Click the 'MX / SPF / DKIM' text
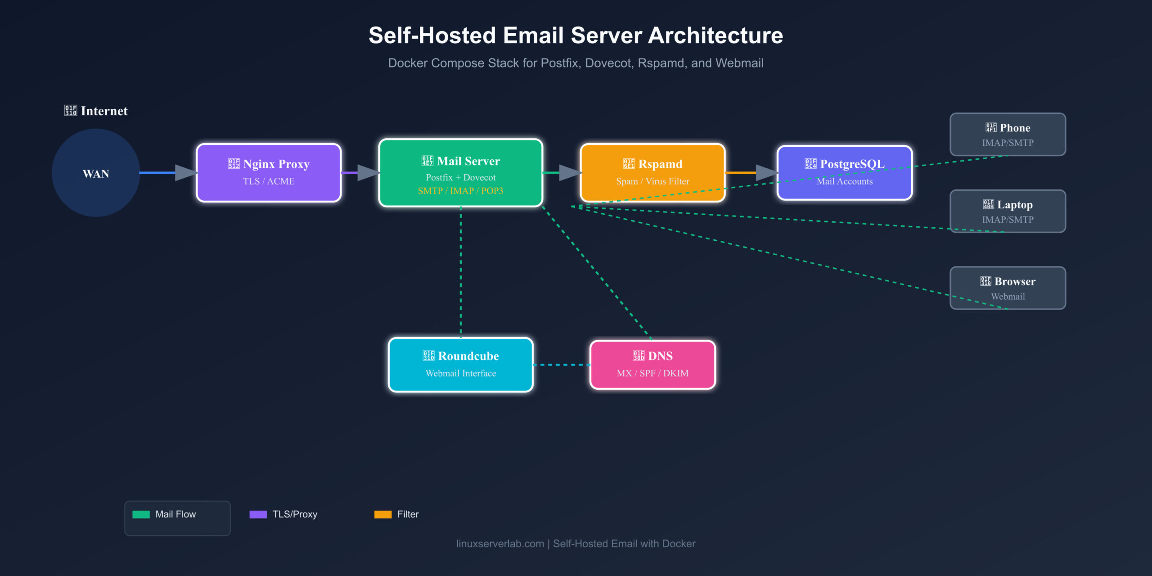1152x576 pixels. [x=652, y=373]
